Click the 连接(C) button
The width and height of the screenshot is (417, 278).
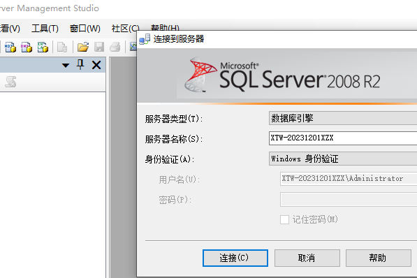(235, 258)
